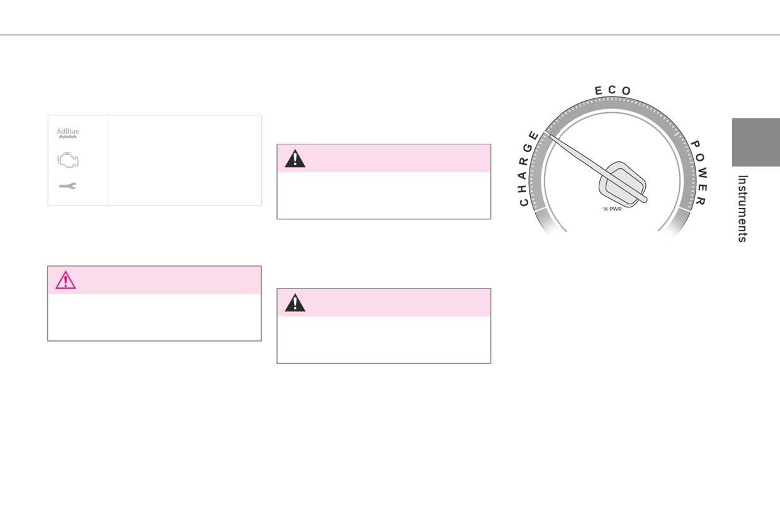Click the pink header beside outlined triangle

pos(154,280)
